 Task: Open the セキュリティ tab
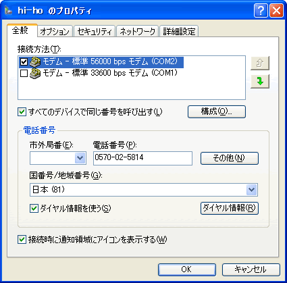click(x=95, y=31)
